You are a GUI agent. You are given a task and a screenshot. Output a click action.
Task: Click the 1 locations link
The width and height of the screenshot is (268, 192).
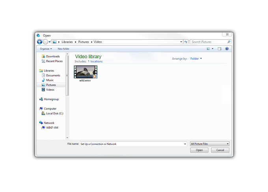(x=95, y=61)
